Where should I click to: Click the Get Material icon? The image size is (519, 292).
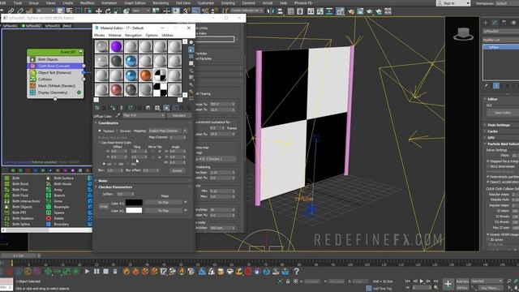[97, 108]
